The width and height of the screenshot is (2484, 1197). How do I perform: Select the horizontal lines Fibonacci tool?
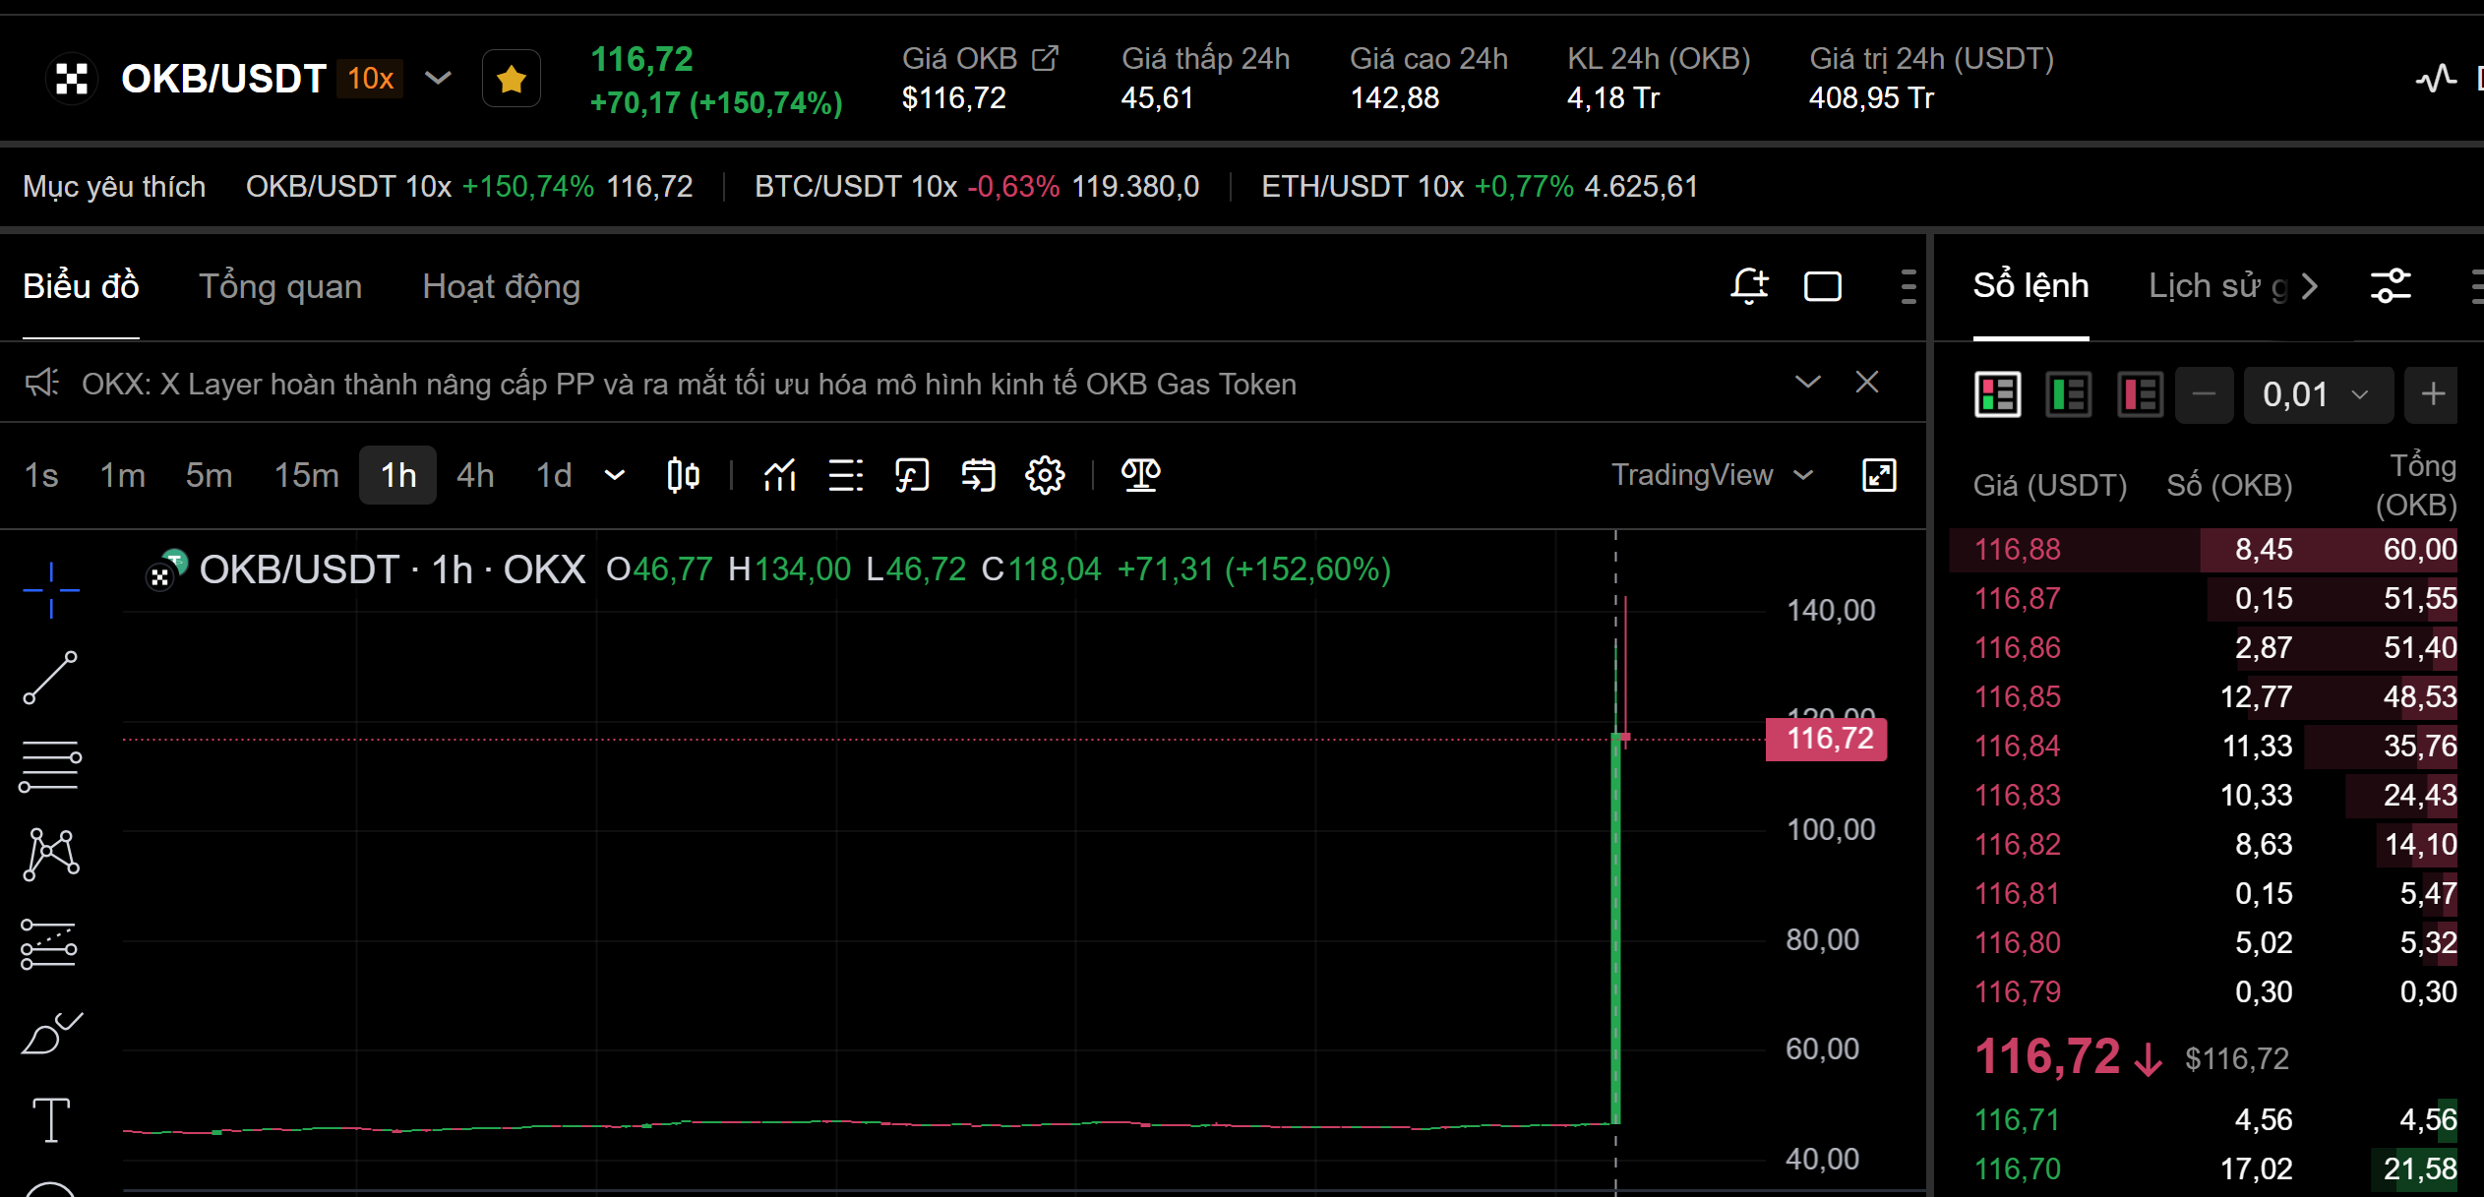pyautogui.click(x=50, y=766)
